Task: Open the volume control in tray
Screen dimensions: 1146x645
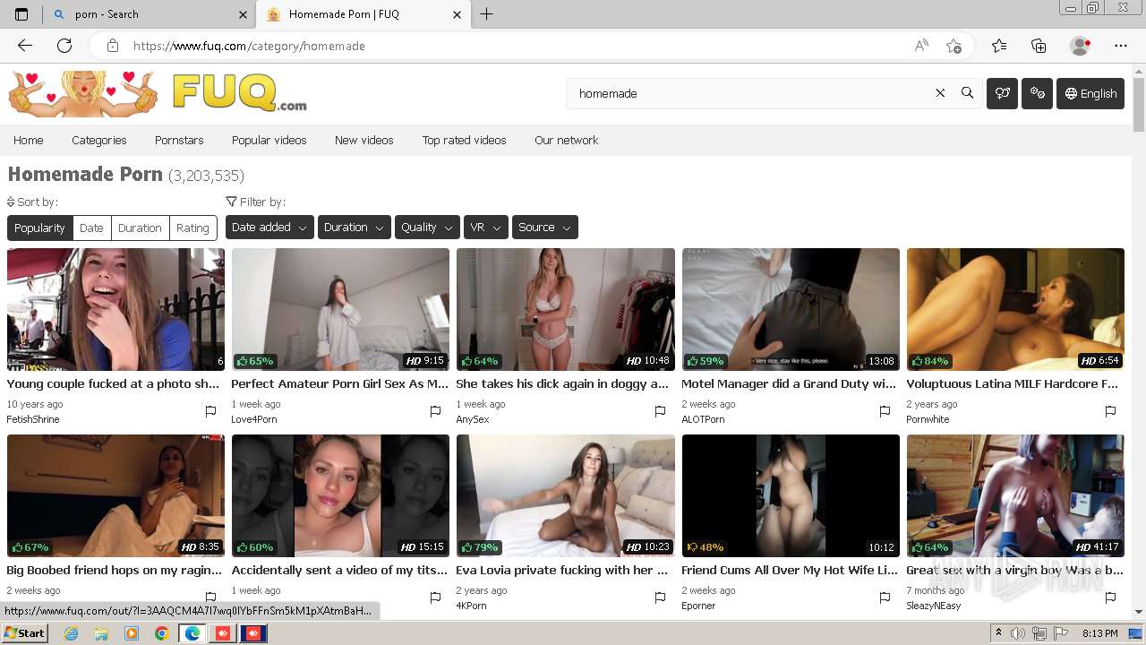Action: [1018, 633]
